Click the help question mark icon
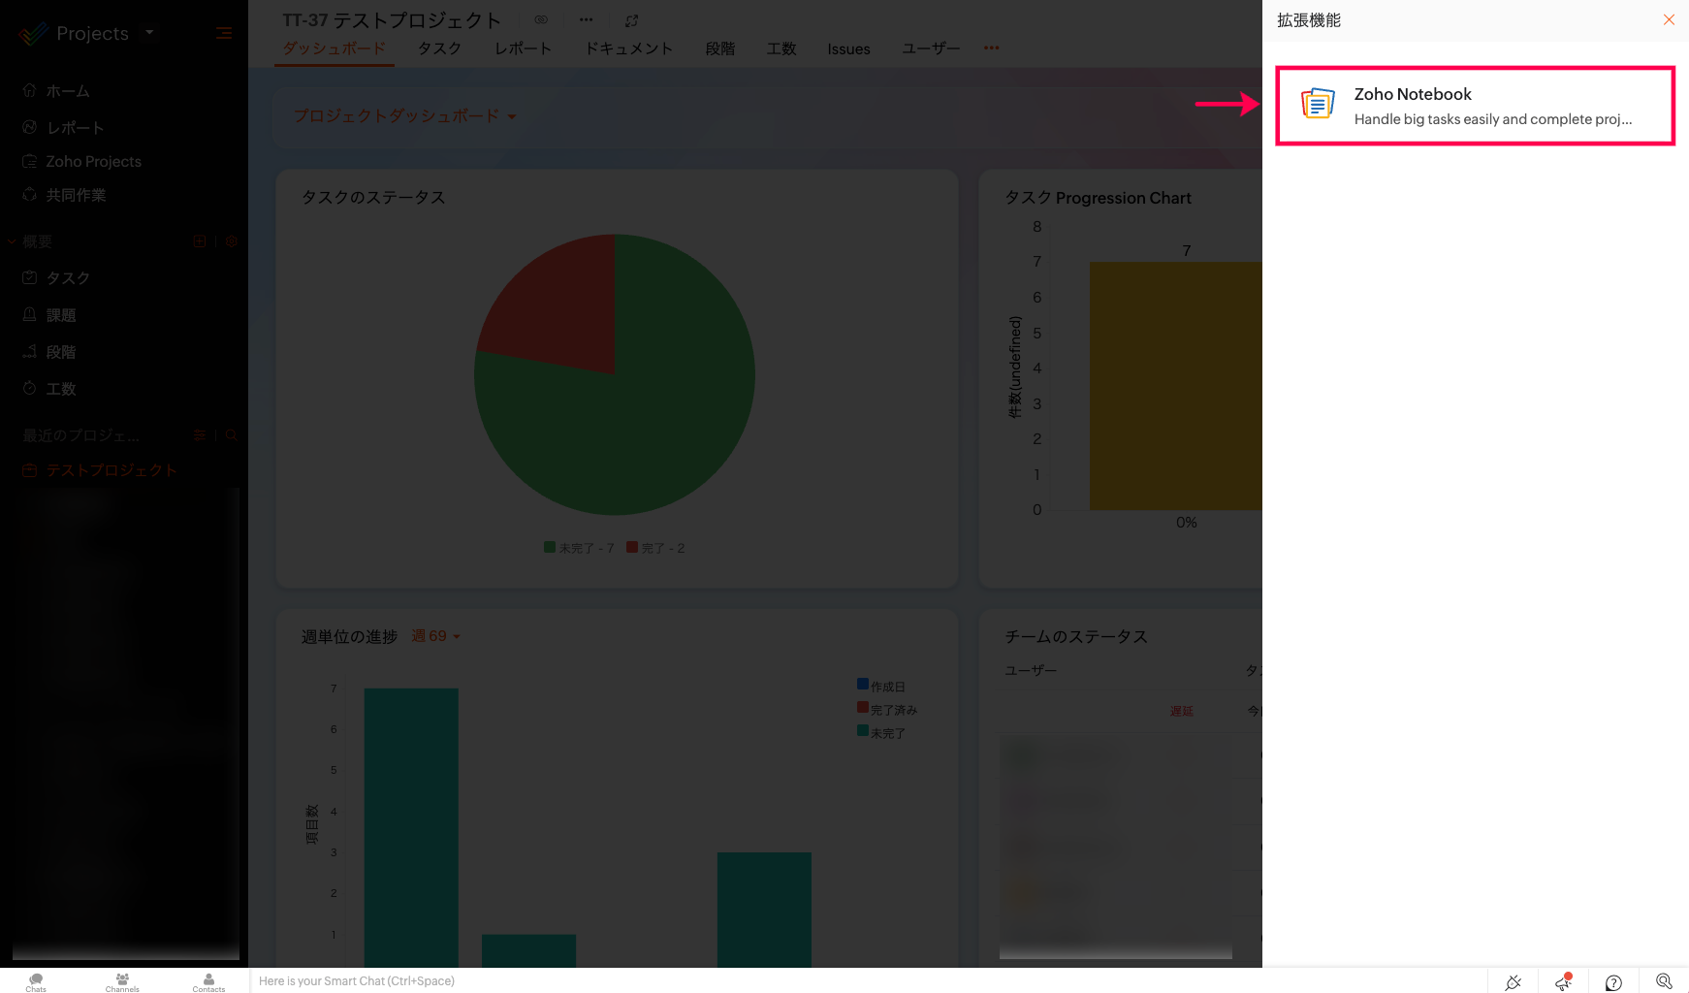 click(1613, 982)
